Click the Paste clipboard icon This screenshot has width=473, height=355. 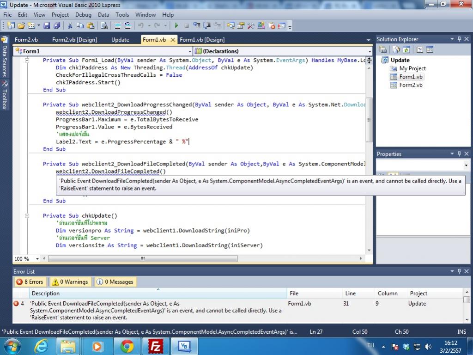click(x=90, y=26)
